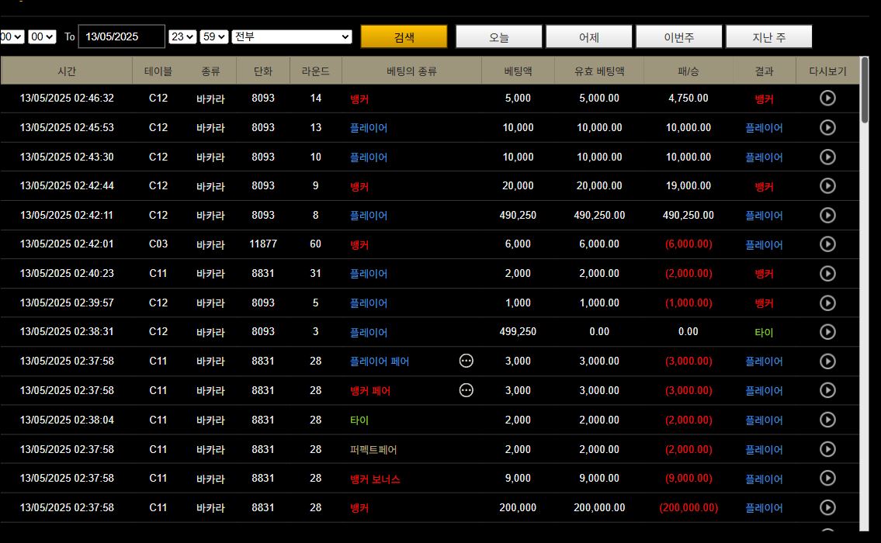
Task: Click the 검색 search button
Action: [x=404, y=36]
